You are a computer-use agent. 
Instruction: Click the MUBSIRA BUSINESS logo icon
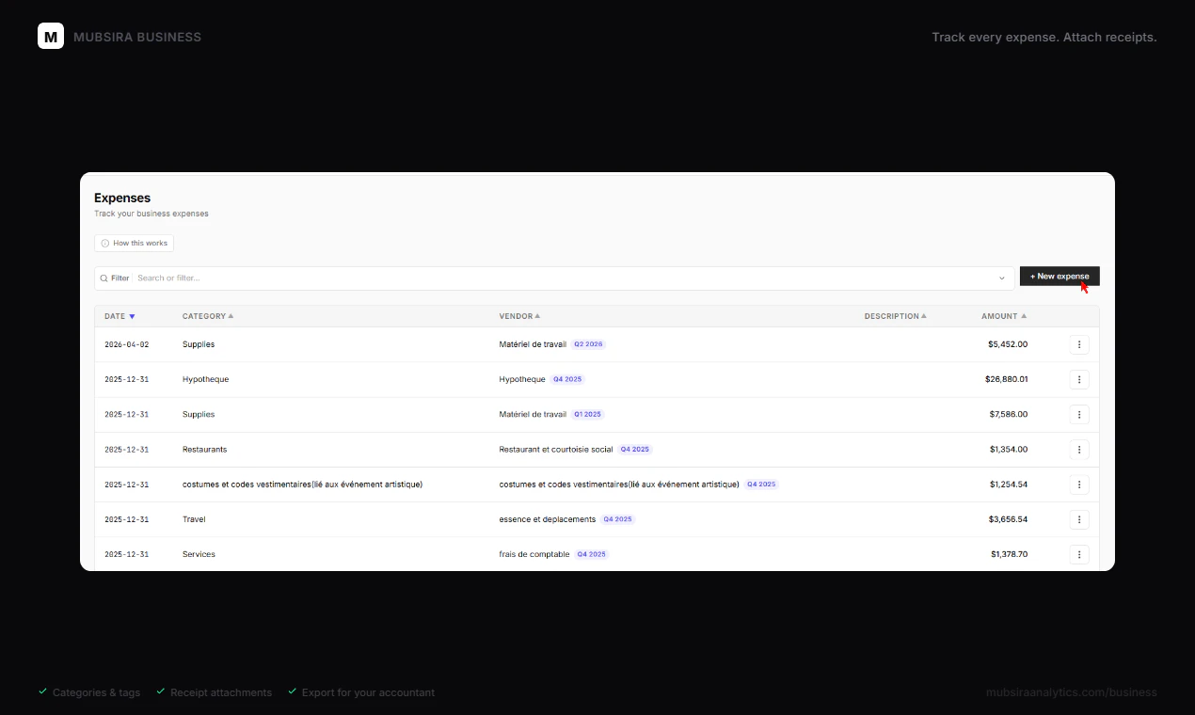pos(51,36)
